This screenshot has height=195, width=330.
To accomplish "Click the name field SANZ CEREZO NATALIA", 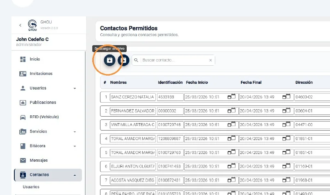I will tap(133, 97).
